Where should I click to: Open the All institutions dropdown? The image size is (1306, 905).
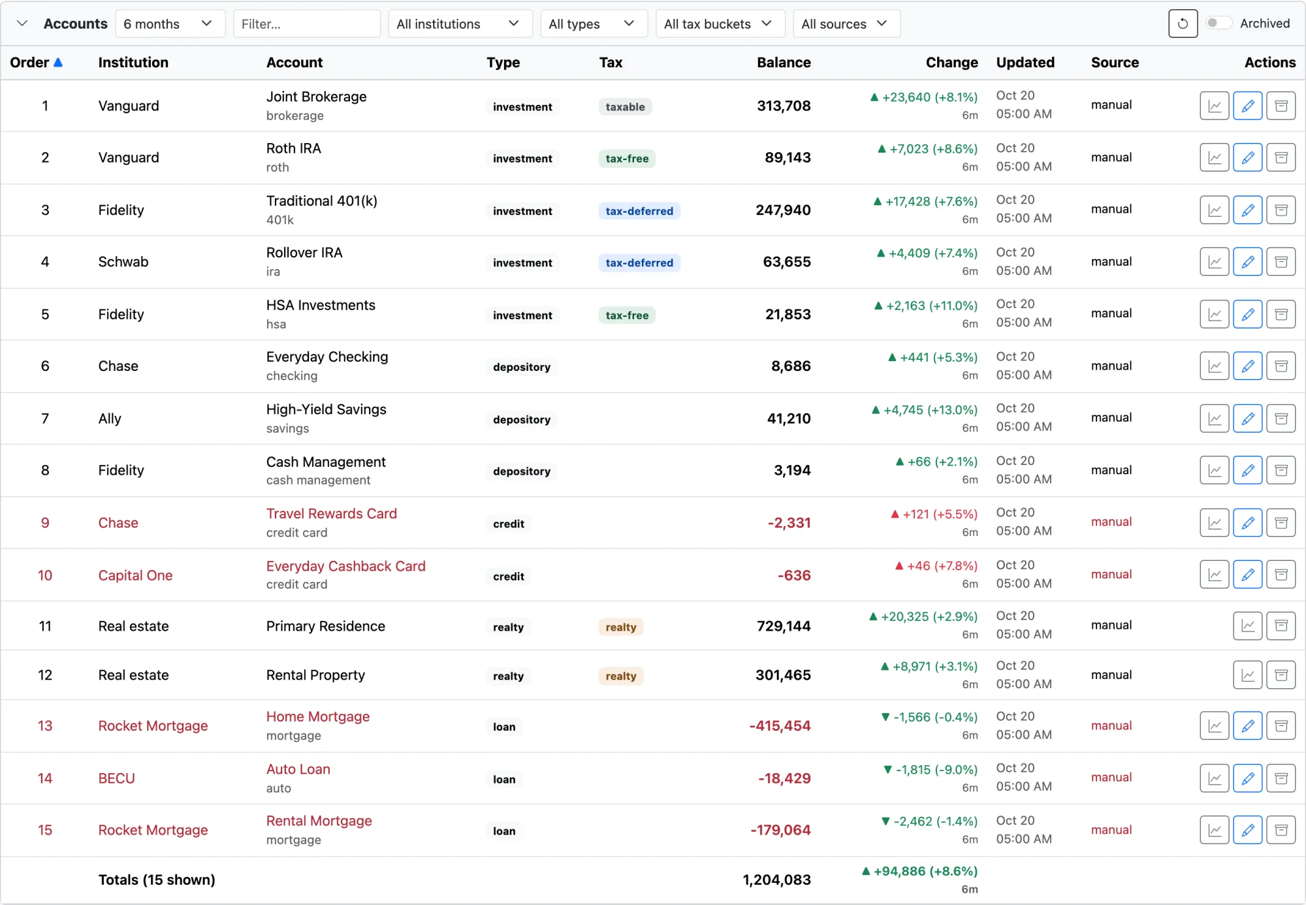(460, 24)
